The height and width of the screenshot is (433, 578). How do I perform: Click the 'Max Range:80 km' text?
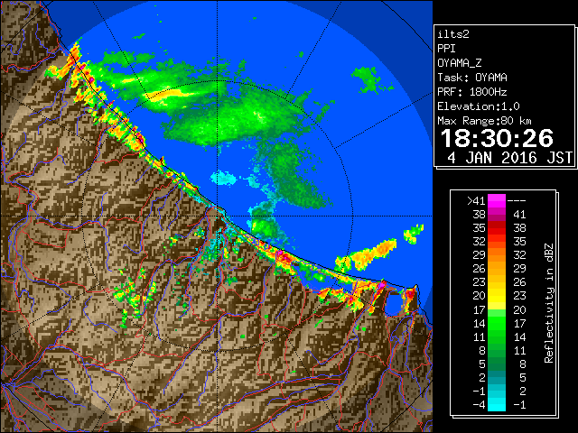[484, 121]
